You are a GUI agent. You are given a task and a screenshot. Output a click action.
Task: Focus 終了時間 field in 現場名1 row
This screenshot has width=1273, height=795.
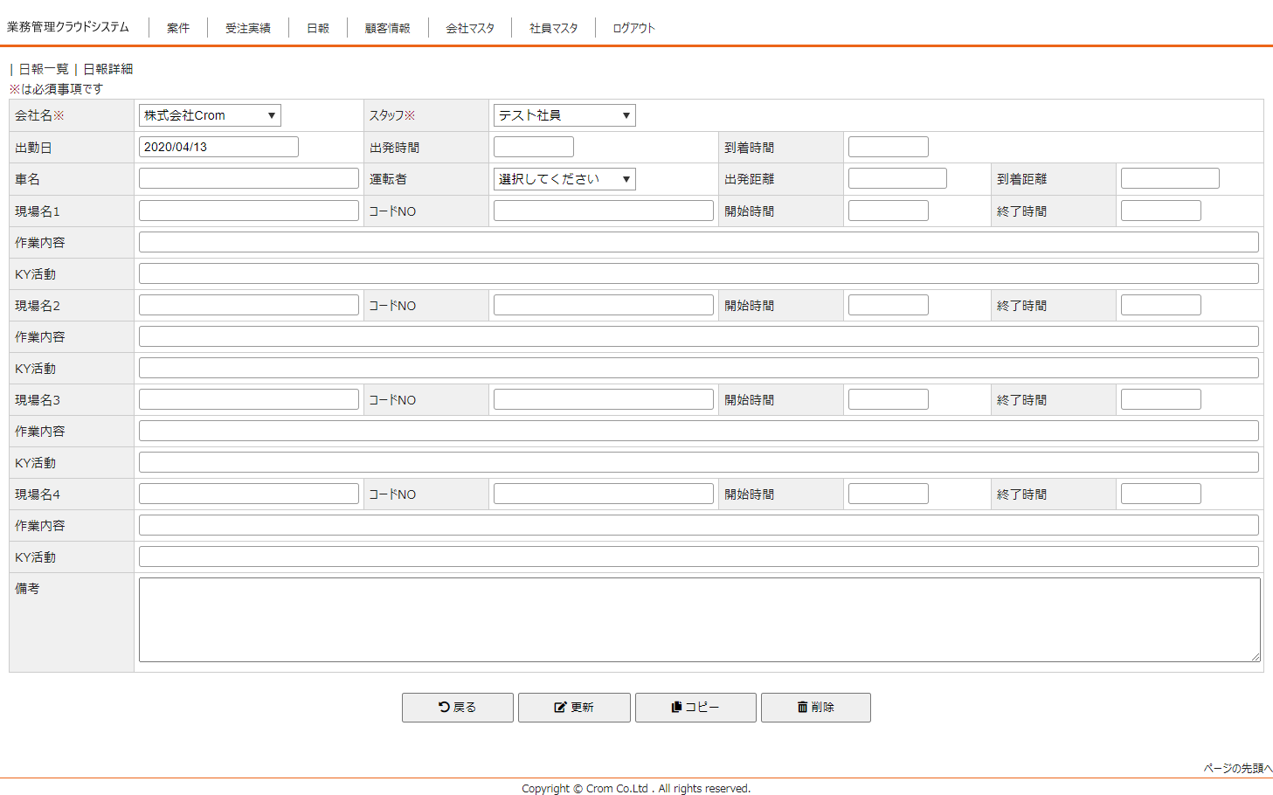point(1161,211)
